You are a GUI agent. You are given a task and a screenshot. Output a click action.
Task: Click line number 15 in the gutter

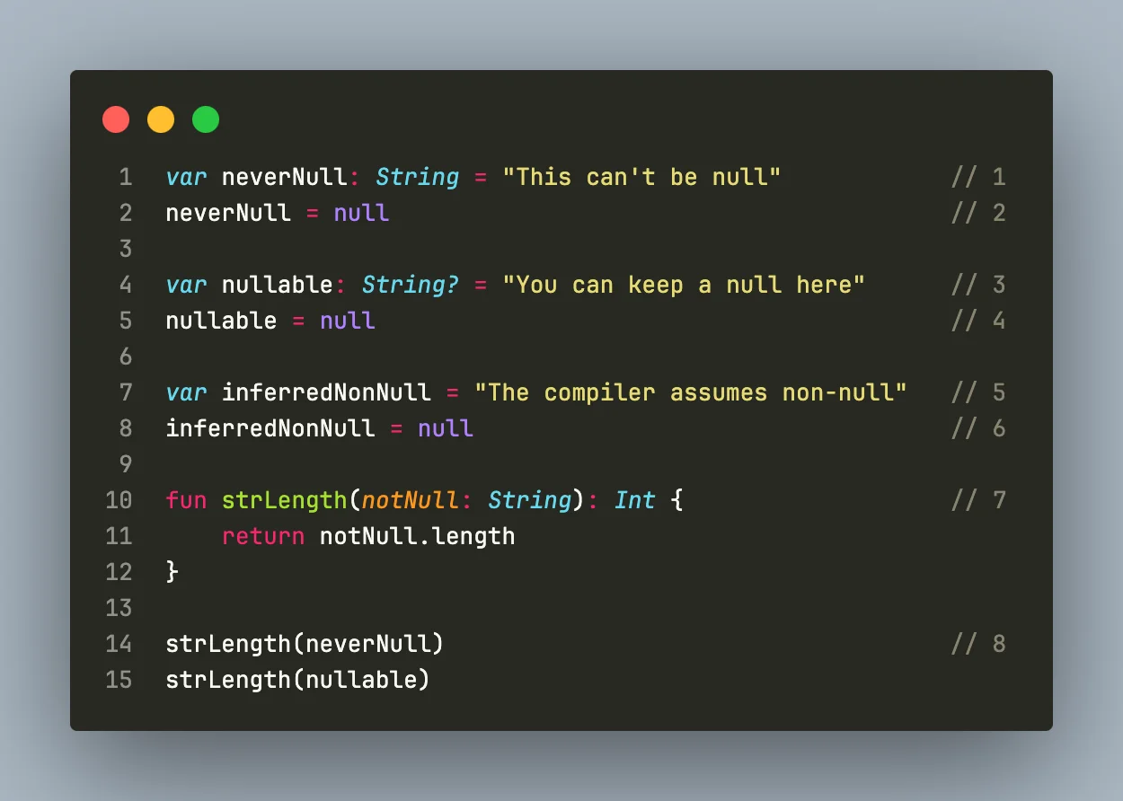tap(119, 680)
